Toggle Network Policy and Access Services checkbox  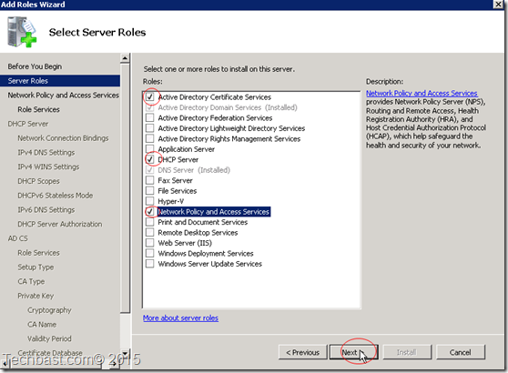tap(149, 211)
